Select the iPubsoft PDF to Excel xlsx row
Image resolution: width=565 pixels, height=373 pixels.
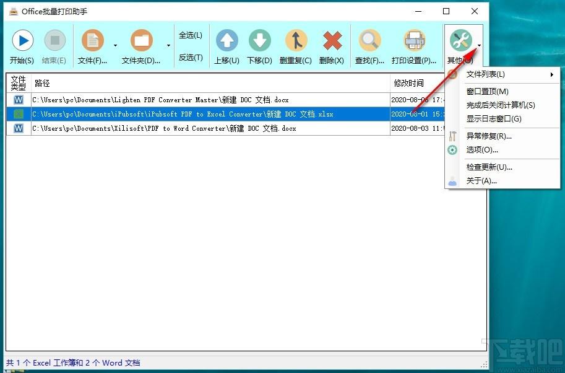(x=226, y=114)
